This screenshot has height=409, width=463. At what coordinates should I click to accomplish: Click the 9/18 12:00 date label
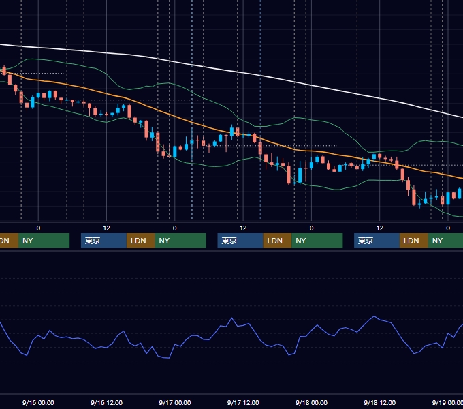[380, 402]
